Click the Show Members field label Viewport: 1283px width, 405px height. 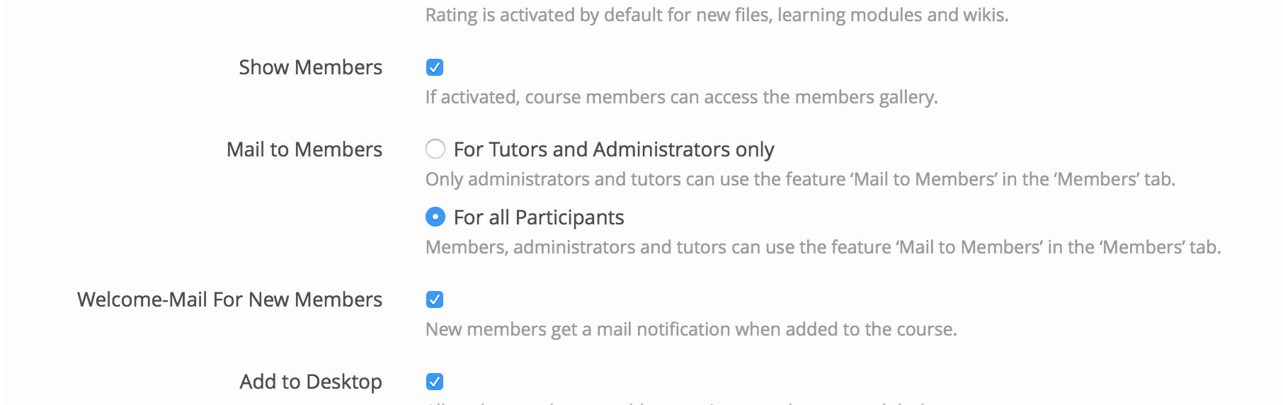pyautogui.click(x=310, y=67)
